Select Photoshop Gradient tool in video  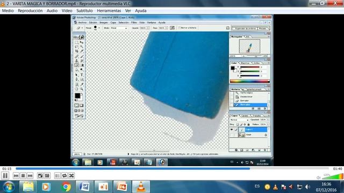(82, 65)
